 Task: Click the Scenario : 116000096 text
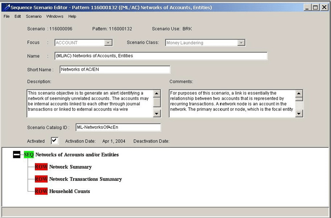pyautogui.click(x=50, y=29)
